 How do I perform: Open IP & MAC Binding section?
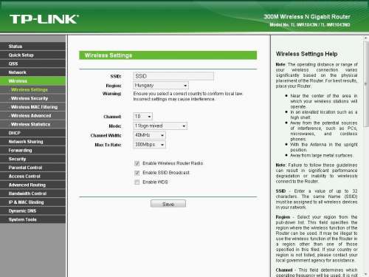pyautogui.click(x=32, y=202)
